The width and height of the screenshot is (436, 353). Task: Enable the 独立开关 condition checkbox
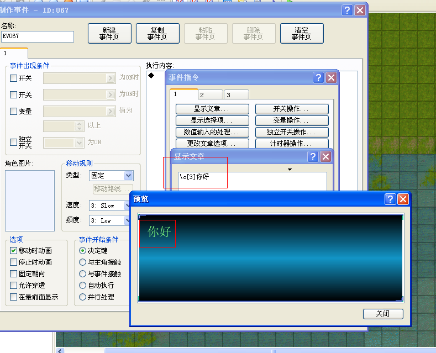[x=13, y=143]
